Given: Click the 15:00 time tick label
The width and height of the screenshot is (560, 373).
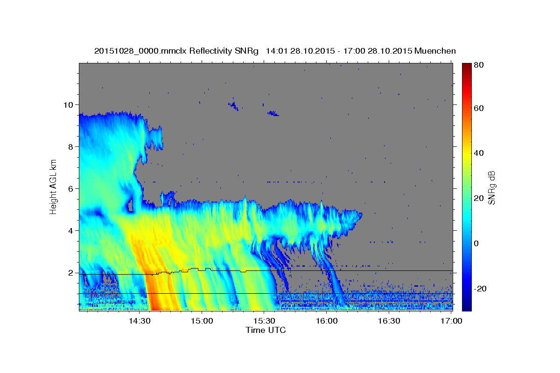Looking at the screenshot, I should (202, 321).
